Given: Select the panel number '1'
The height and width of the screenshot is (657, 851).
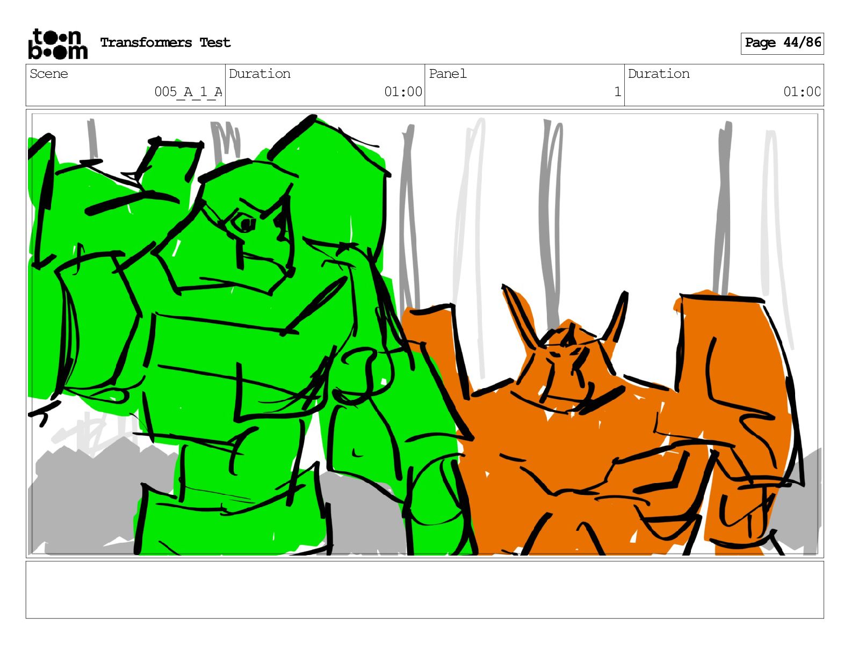Looking at the screenshot, I should 618,92.
